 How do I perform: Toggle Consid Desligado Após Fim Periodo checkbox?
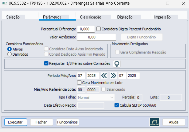click(x=46, y=54)
